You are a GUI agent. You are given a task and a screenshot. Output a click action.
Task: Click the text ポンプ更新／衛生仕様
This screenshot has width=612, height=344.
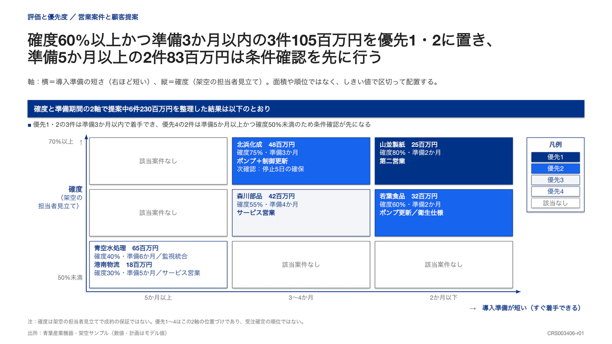(x=411, y=213)
